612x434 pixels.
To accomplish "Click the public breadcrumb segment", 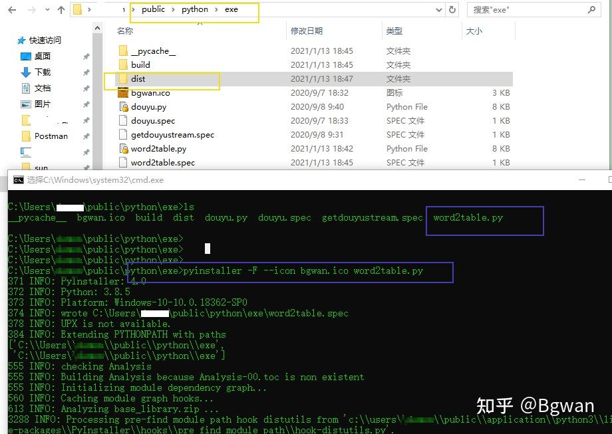I will point(153,9).
